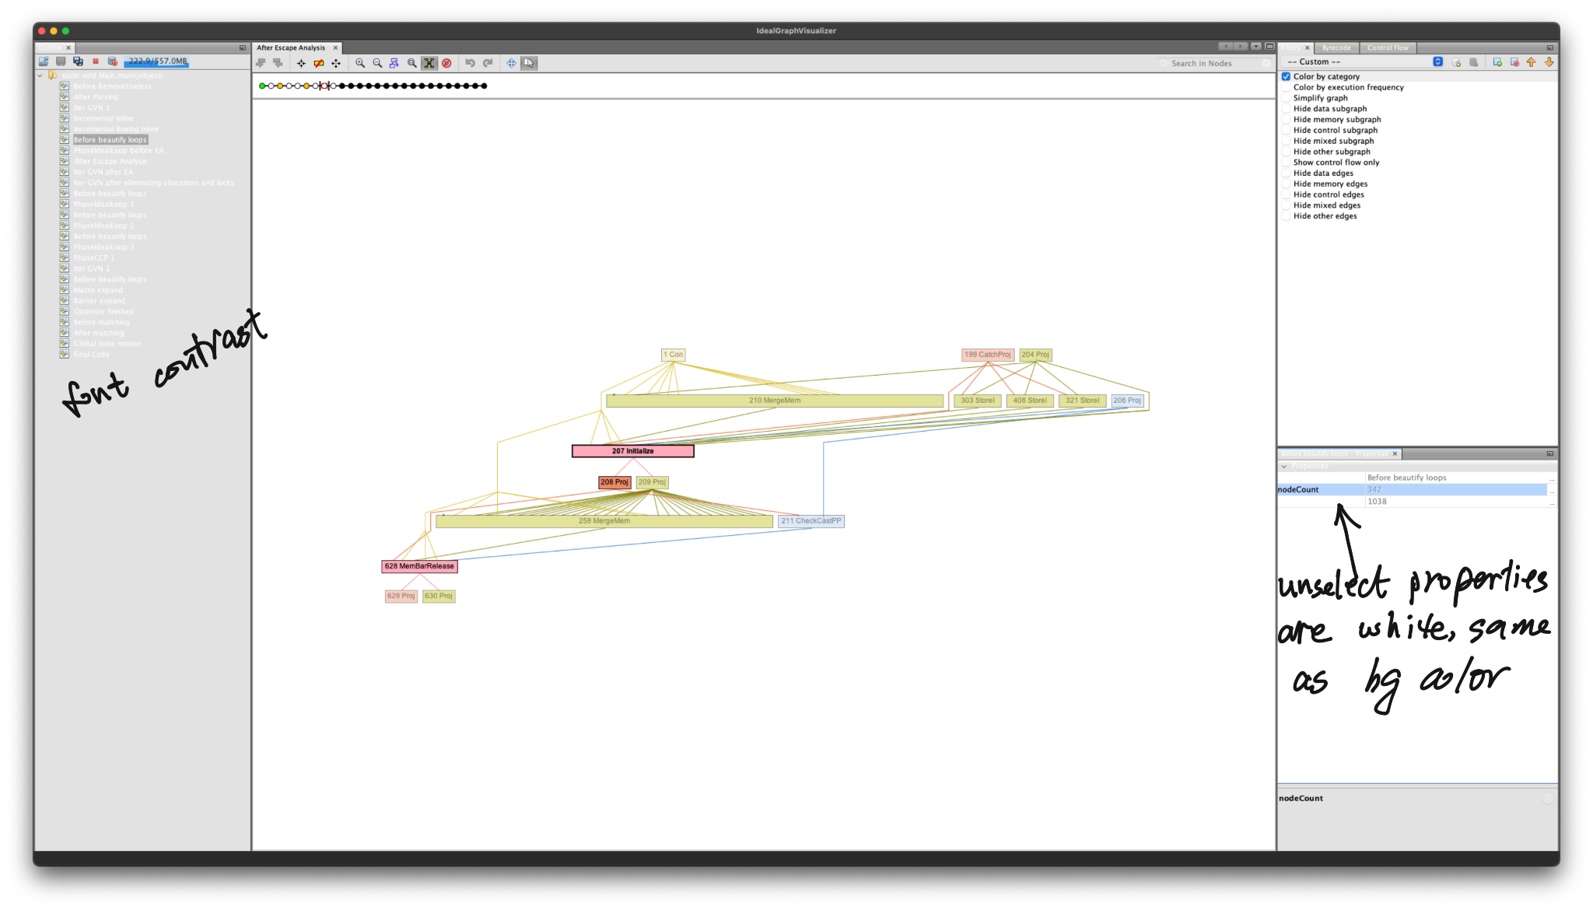Click the orange move filter down arrow
The width and height of the screenshot is (1593, 910).
[1549, 62]
